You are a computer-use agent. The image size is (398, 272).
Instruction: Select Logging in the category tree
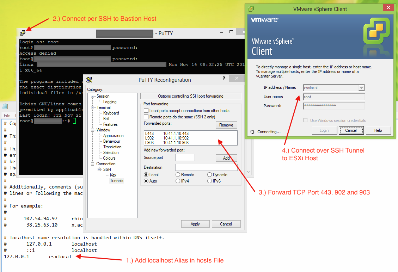click(110, 102)
